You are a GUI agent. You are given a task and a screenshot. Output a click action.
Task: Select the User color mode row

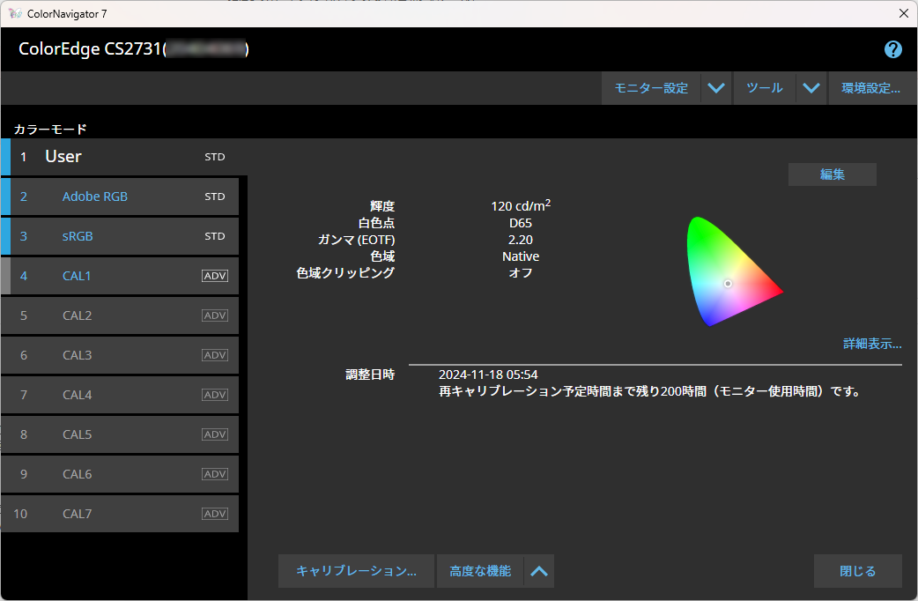tap(123, 157)
